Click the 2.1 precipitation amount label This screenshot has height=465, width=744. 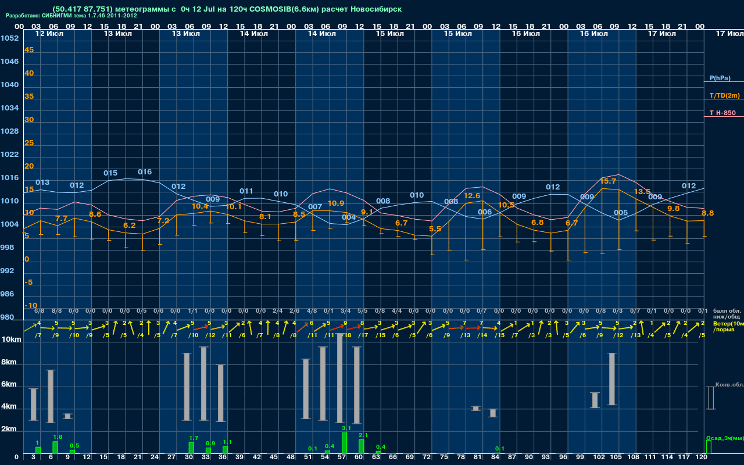tap(363, 435)
